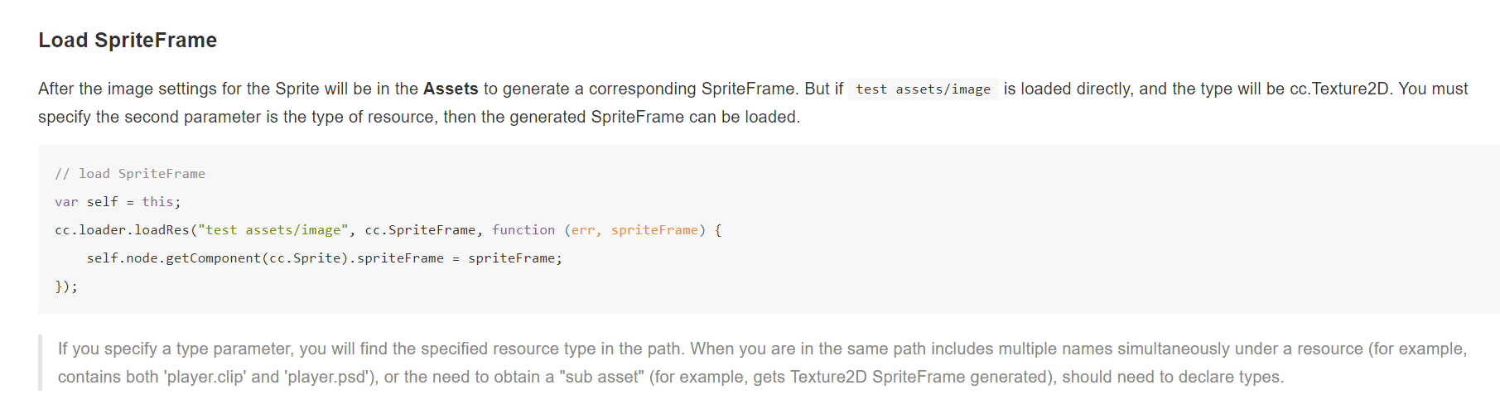1500x414 pixels.
Task: Click the inline code "test assets/image" in paragraph
Action: 923,89
